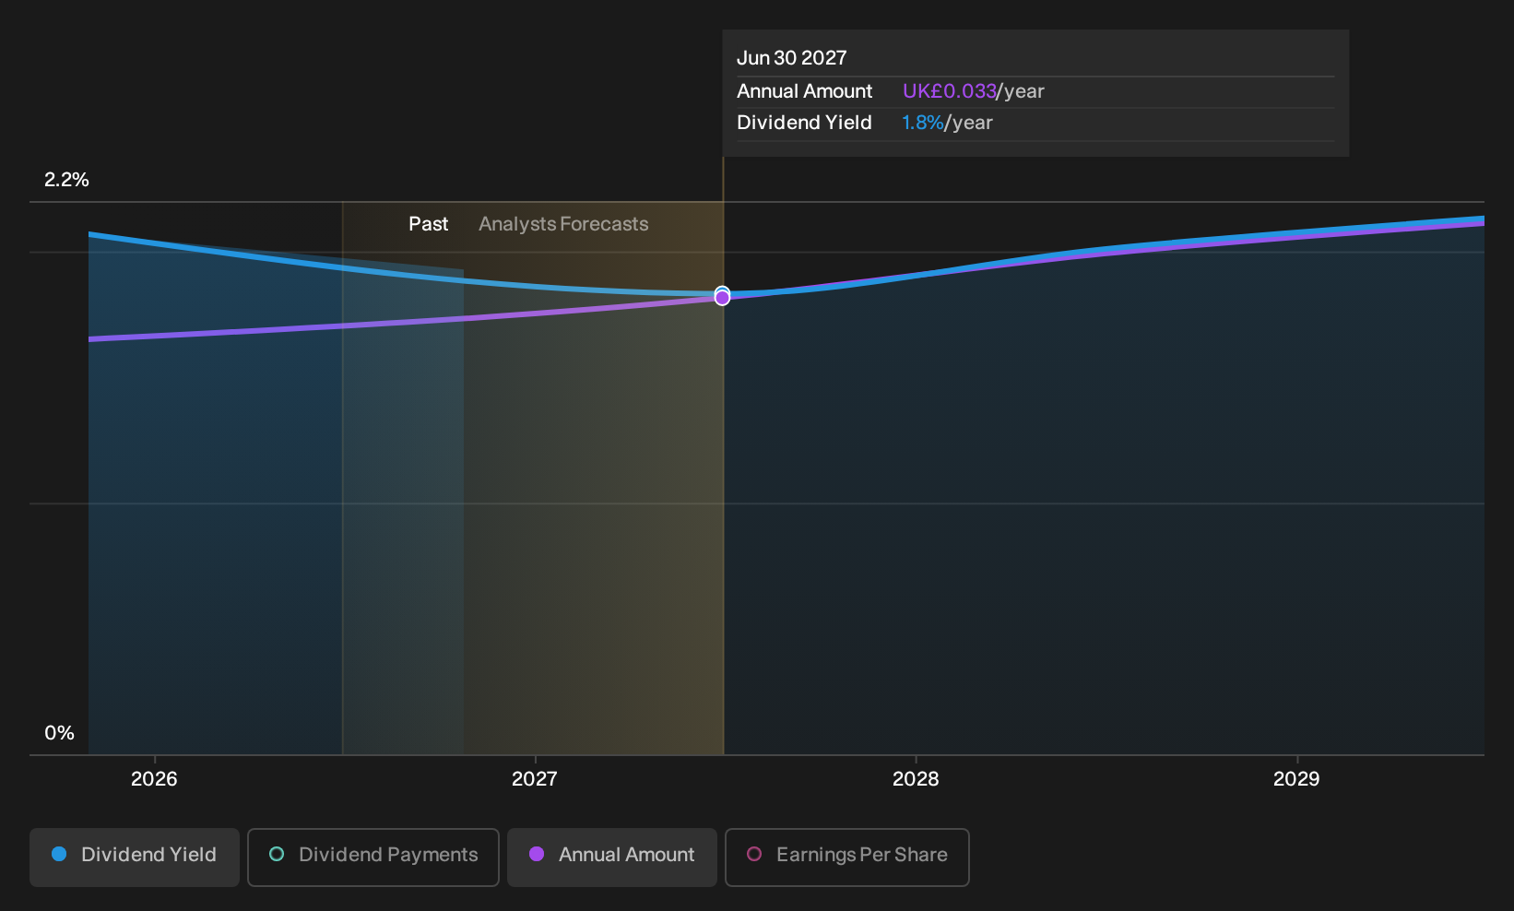The image size is (1514, 911).
Task: Enable the Earnings Per Share series
Action: click(x=847, y=858)
